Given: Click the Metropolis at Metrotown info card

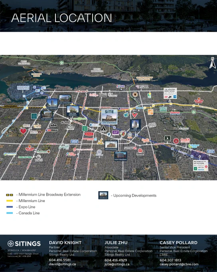Looking at the screenshot, I should [201, 166].
